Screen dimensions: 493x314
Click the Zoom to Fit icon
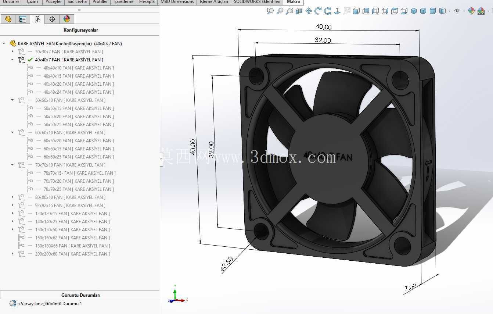pos(280,11)
